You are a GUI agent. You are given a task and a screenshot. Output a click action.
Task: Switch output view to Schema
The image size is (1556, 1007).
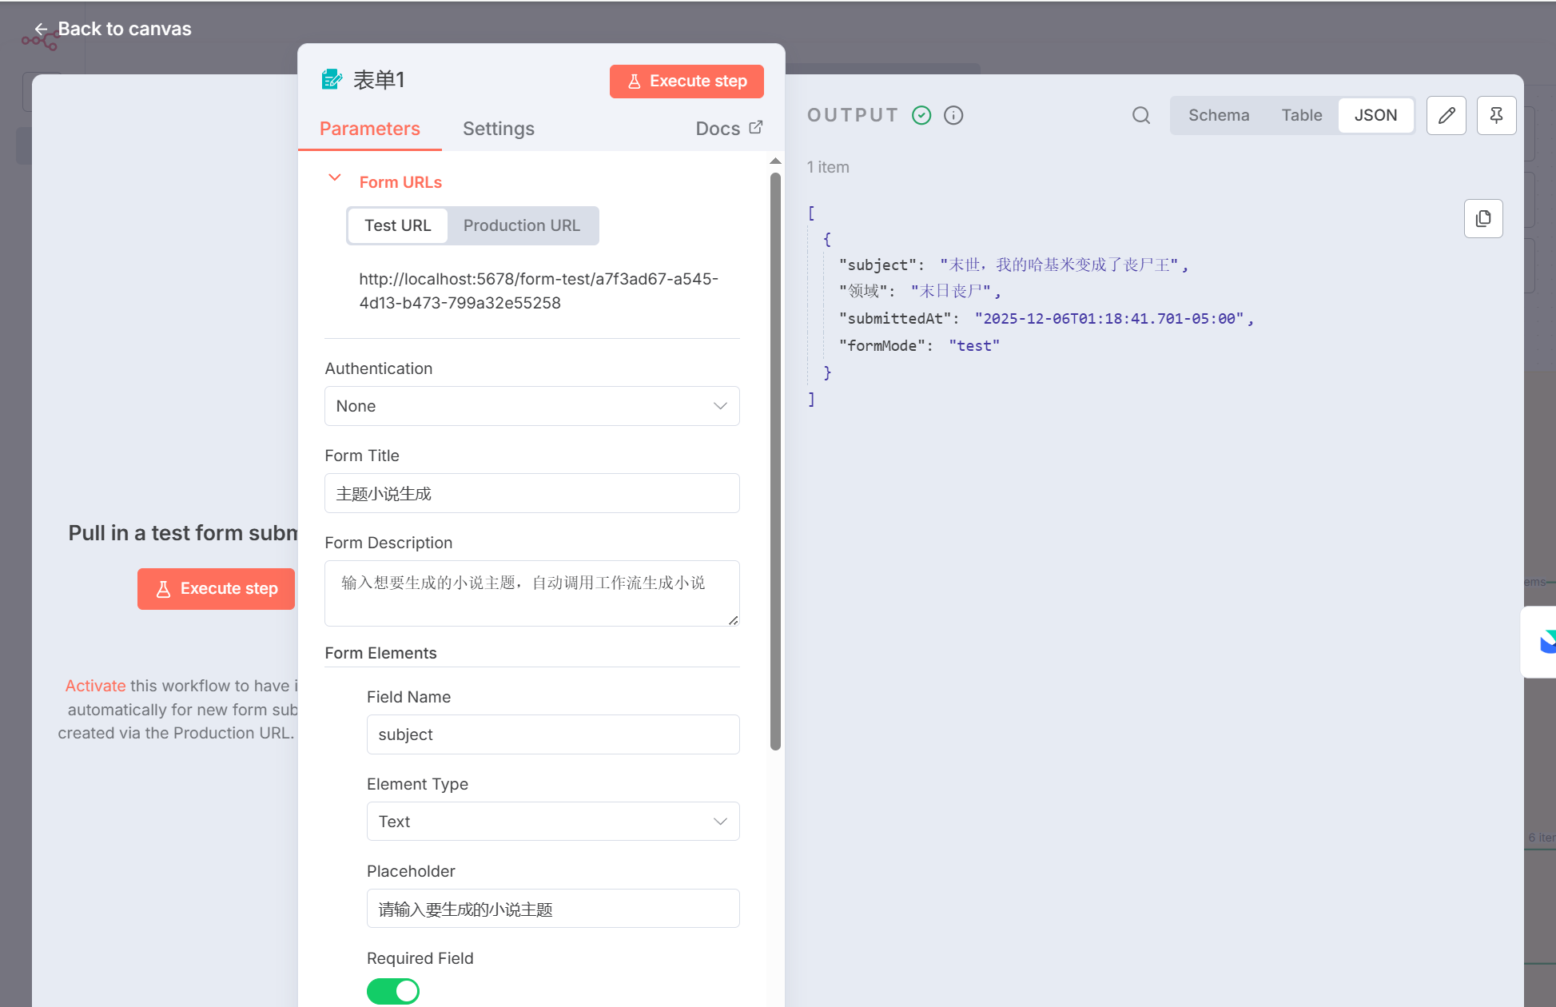[x=1218, y=115]
